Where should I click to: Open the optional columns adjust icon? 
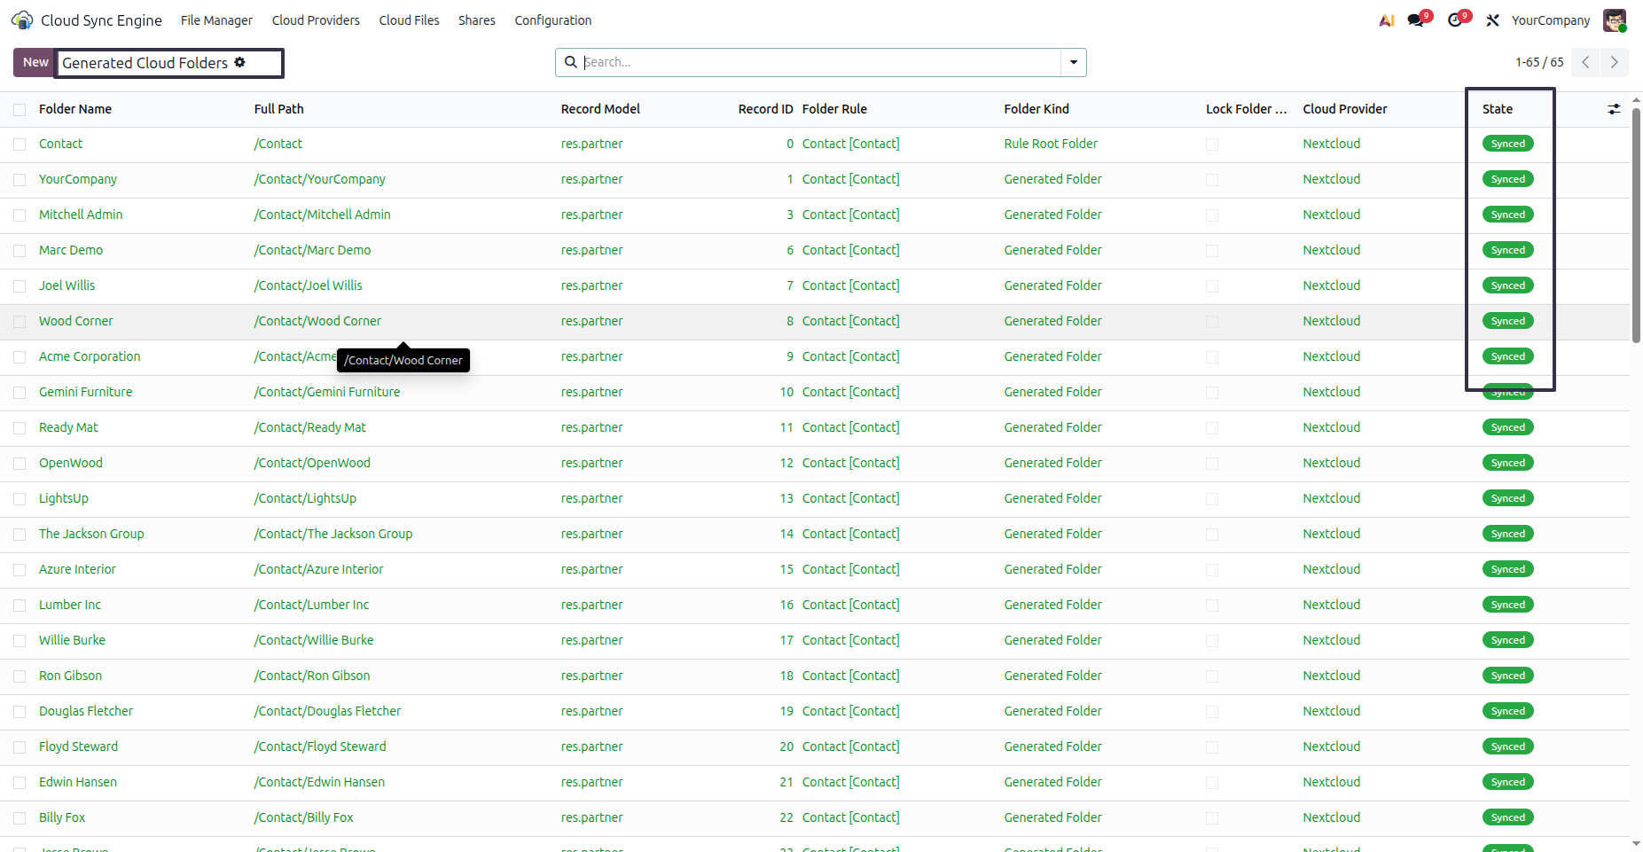pos(1614,109)
